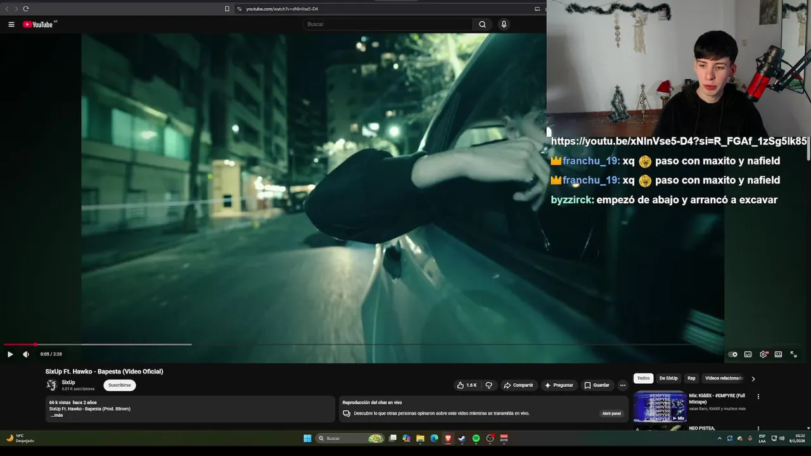Open Spotify from the taskbar

[476, 438]
